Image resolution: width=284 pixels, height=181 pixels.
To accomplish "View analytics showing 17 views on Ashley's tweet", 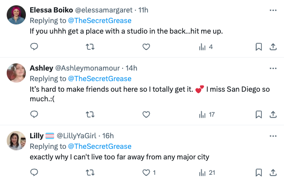I will 207,115.
